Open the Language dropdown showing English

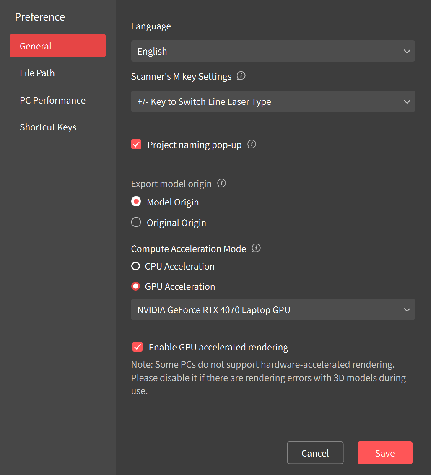273,51
